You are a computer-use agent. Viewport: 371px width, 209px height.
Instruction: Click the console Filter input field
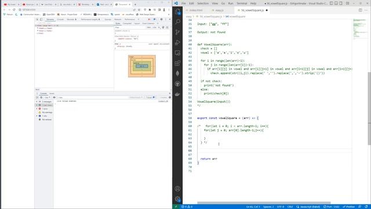(92, 98)
